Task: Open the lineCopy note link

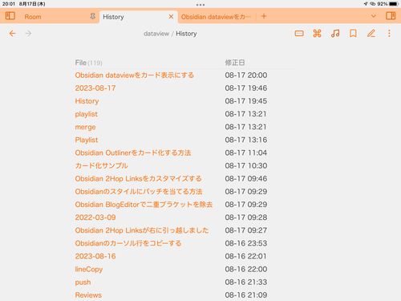Action: [89, 269]
